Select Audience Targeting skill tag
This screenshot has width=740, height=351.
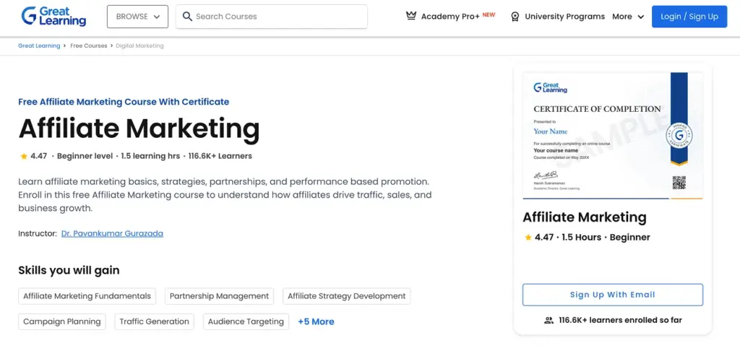tap(246, 322)
